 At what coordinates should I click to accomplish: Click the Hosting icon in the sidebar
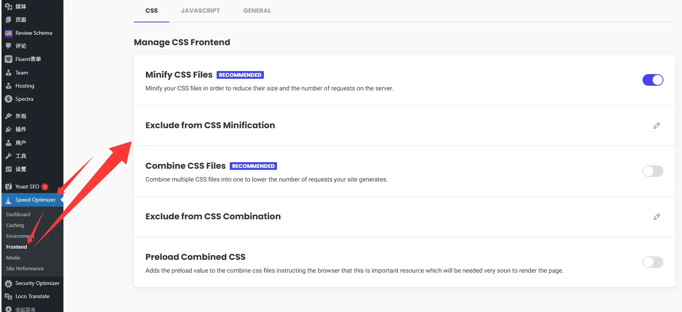[9, 86]
